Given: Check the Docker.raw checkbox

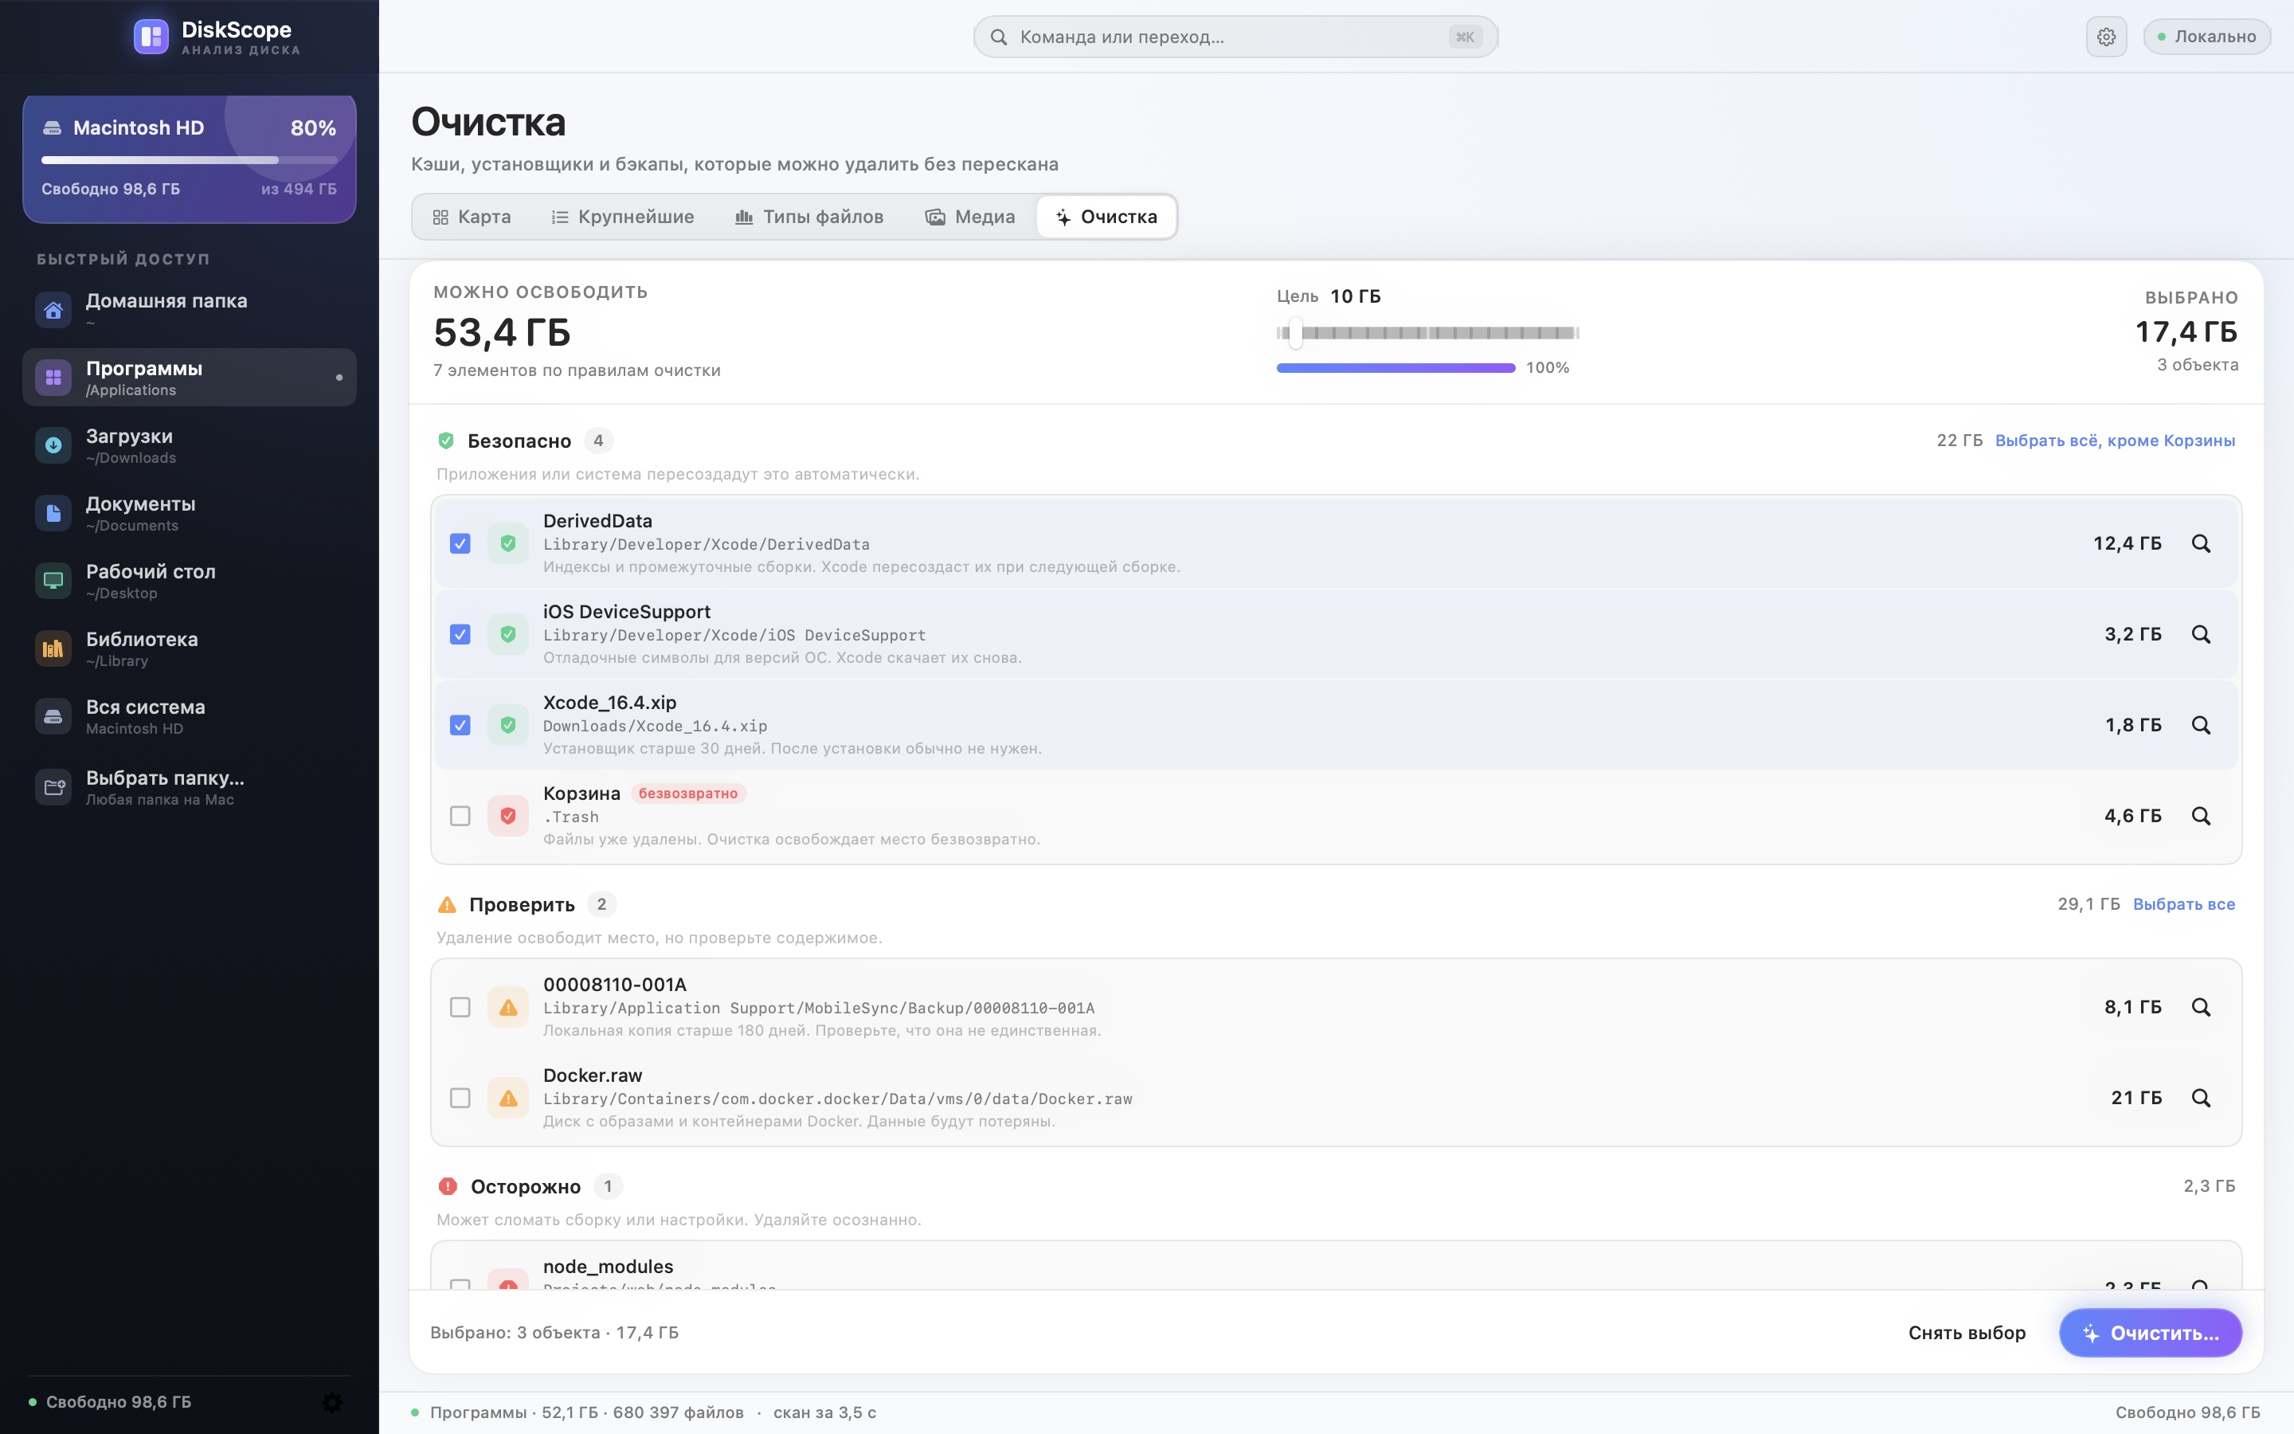Looking at the screenshot, I should point(460,1097).
